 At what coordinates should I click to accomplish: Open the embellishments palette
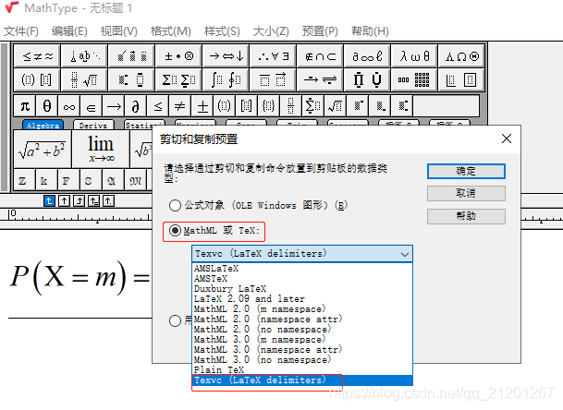point(131,56)
